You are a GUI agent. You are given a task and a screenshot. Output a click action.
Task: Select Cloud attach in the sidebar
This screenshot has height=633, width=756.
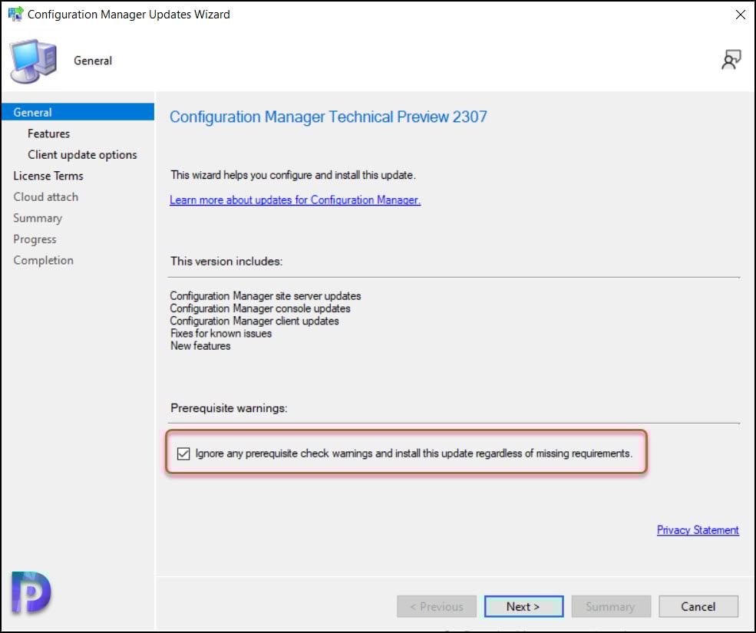(46, 197)
